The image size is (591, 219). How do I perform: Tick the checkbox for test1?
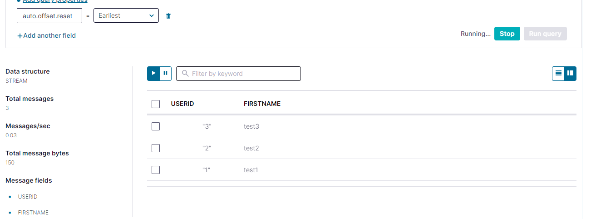click(x=156, y=170)
